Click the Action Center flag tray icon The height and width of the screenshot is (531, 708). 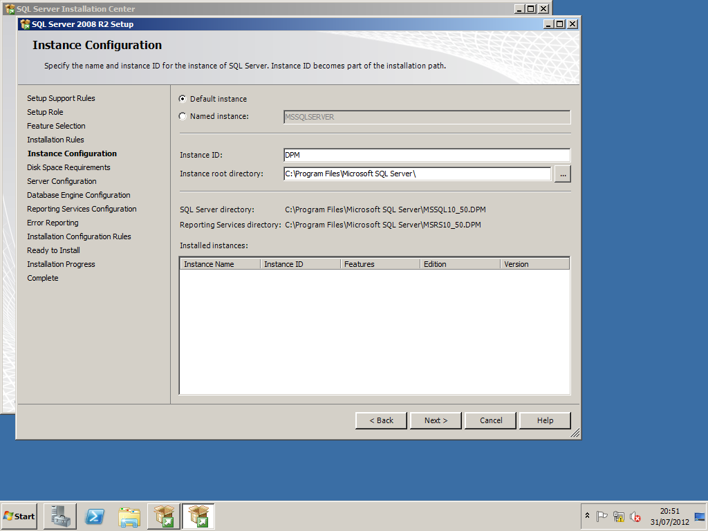point(602,516)
